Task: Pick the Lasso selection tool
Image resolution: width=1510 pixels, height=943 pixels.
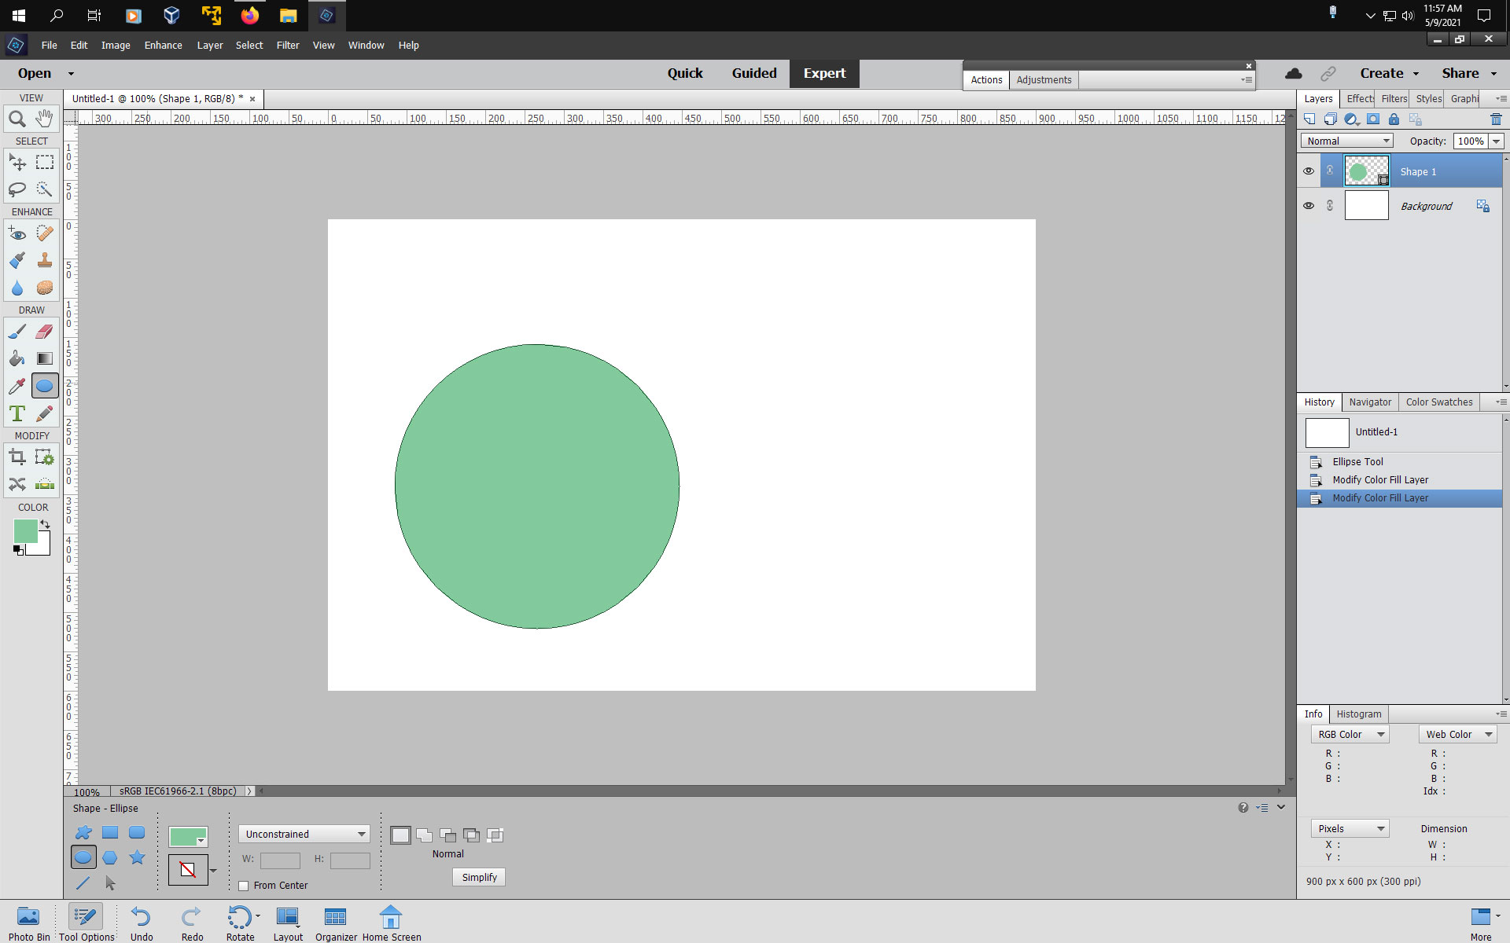Action: click(17, 189)
